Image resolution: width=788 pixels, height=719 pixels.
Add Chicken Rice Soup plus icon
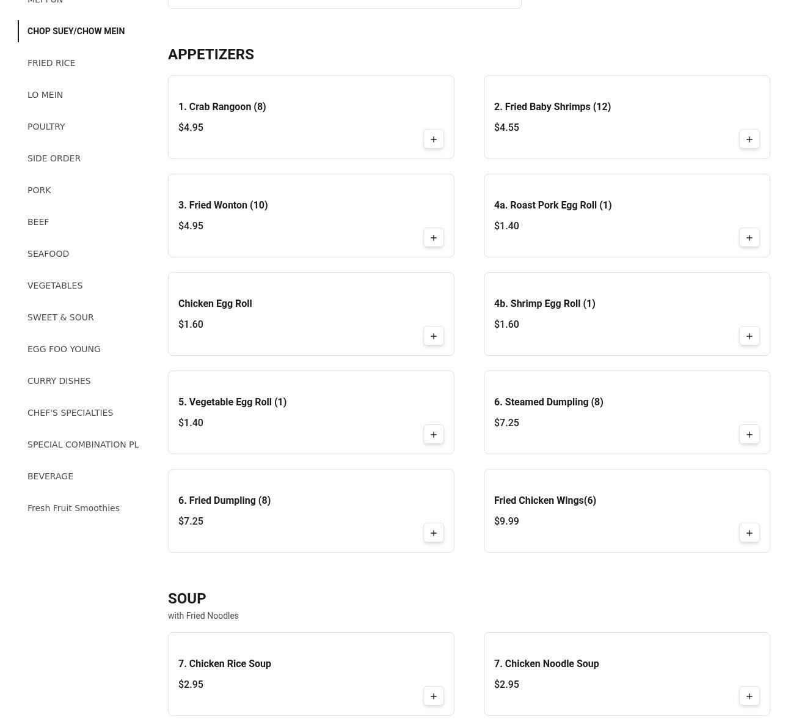pyautogui.click(x=434, y=696)
